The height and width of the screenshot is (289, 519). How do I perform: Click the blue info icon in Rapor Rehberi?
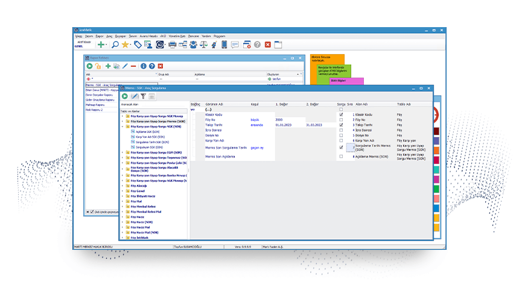click(x=143, y=66)
